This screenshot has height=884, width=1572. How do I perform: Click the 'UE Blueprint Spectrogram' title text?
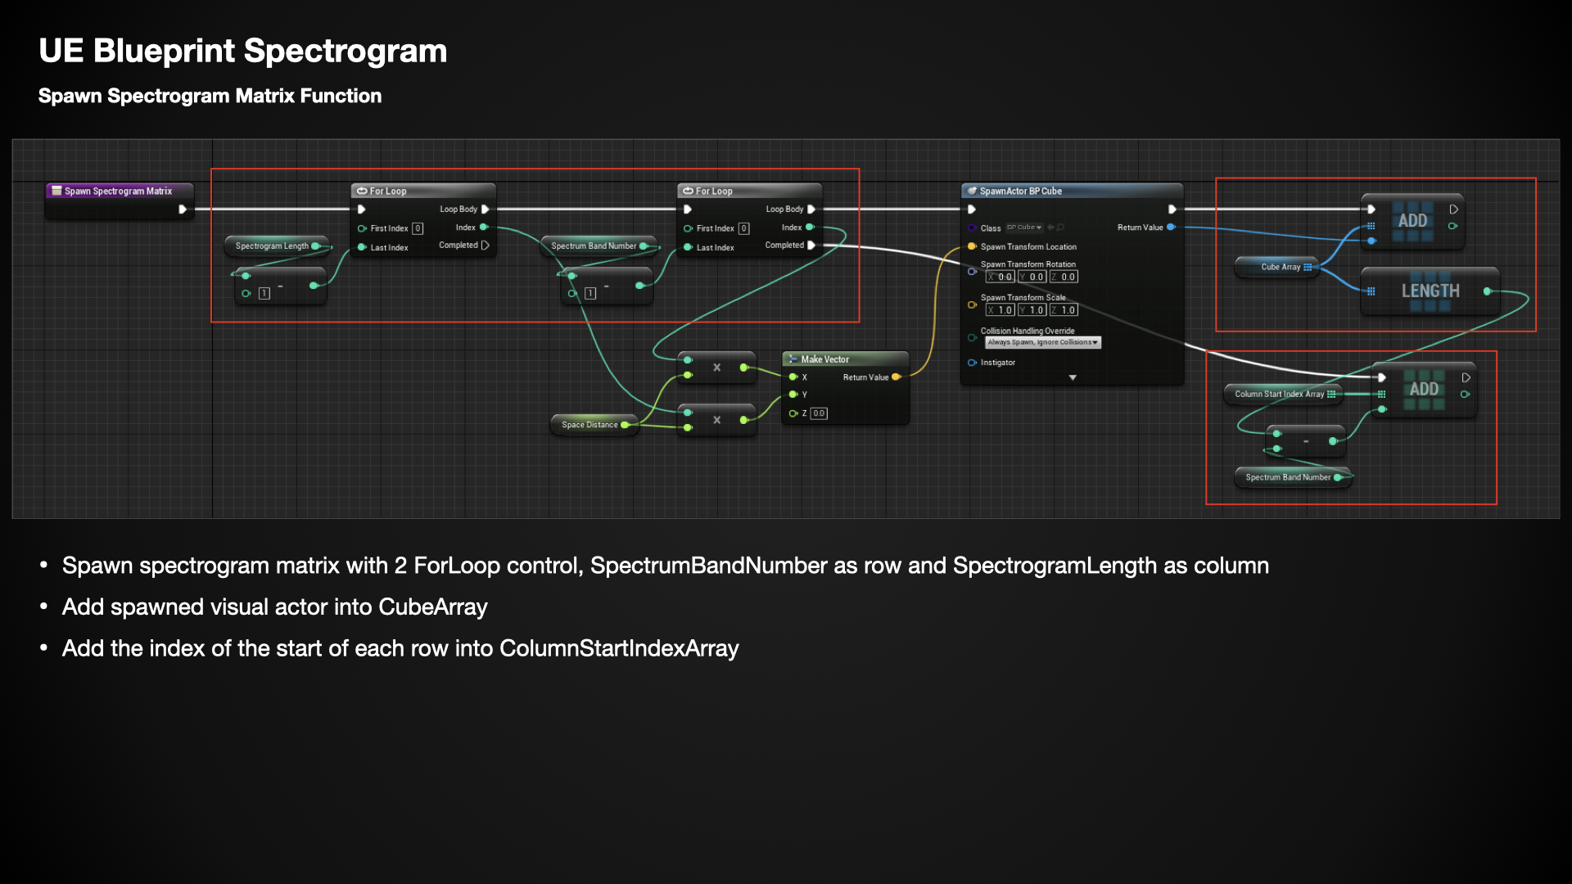click(x=243, y=51)
